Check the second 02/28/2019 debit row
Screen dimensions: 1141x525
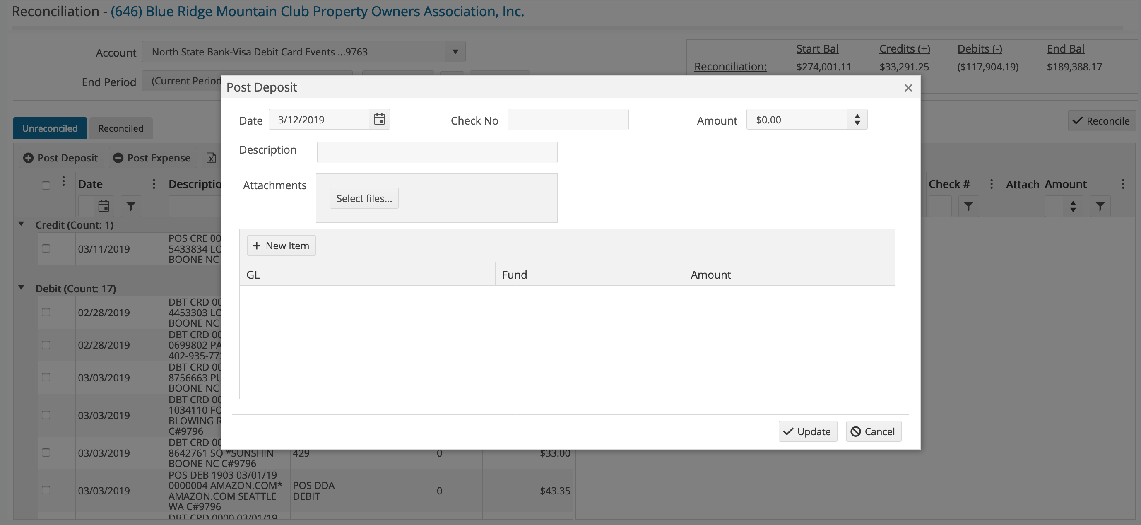[46, 344]
